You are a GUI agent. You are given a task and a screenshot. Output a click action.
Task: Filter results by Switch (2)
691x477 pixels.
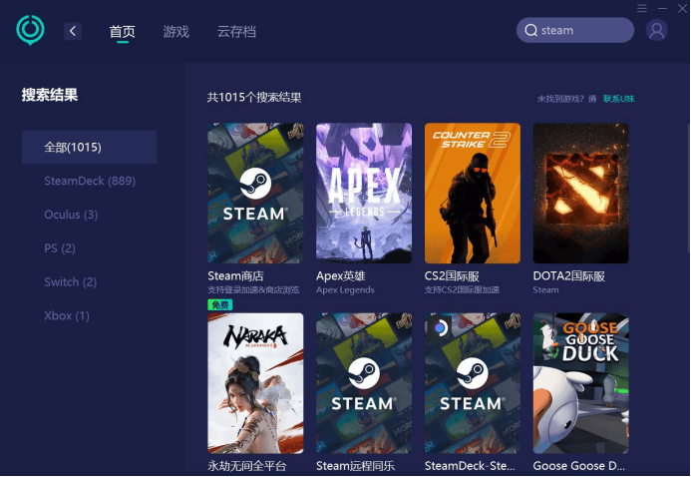(70, 282)
